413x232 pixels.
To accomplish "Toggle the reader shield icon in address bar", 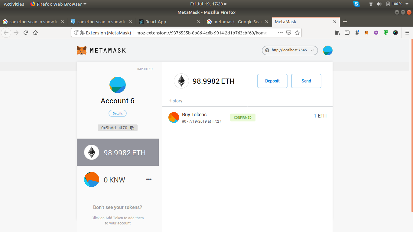I will tap(288, 32).
